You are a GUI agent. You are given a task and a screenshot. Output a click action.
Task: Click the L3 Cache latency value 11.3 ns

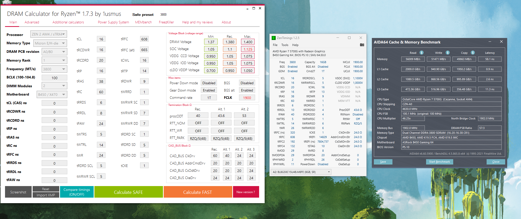coord(490,89)
